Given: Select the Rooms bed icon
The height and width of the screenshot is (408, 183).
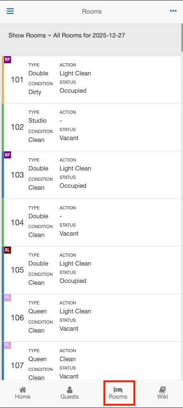Looking at the screenshot, I should coord(118,390).
